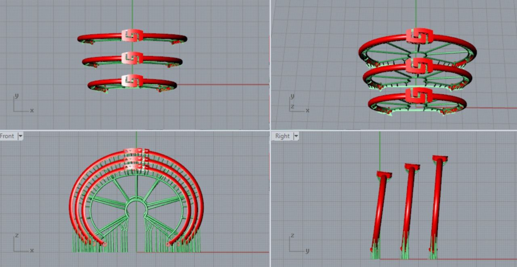Click the Front viewport title label
Viewport: 517px width, 267px height.
point(7,136)
